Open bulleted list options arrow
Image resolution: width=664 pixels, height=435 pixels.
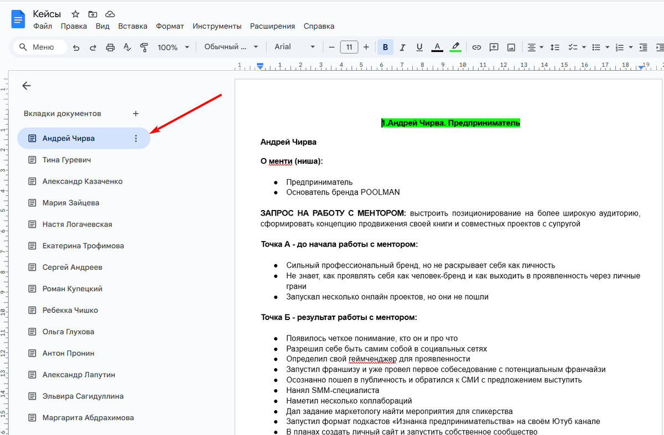tap(607, 47)
